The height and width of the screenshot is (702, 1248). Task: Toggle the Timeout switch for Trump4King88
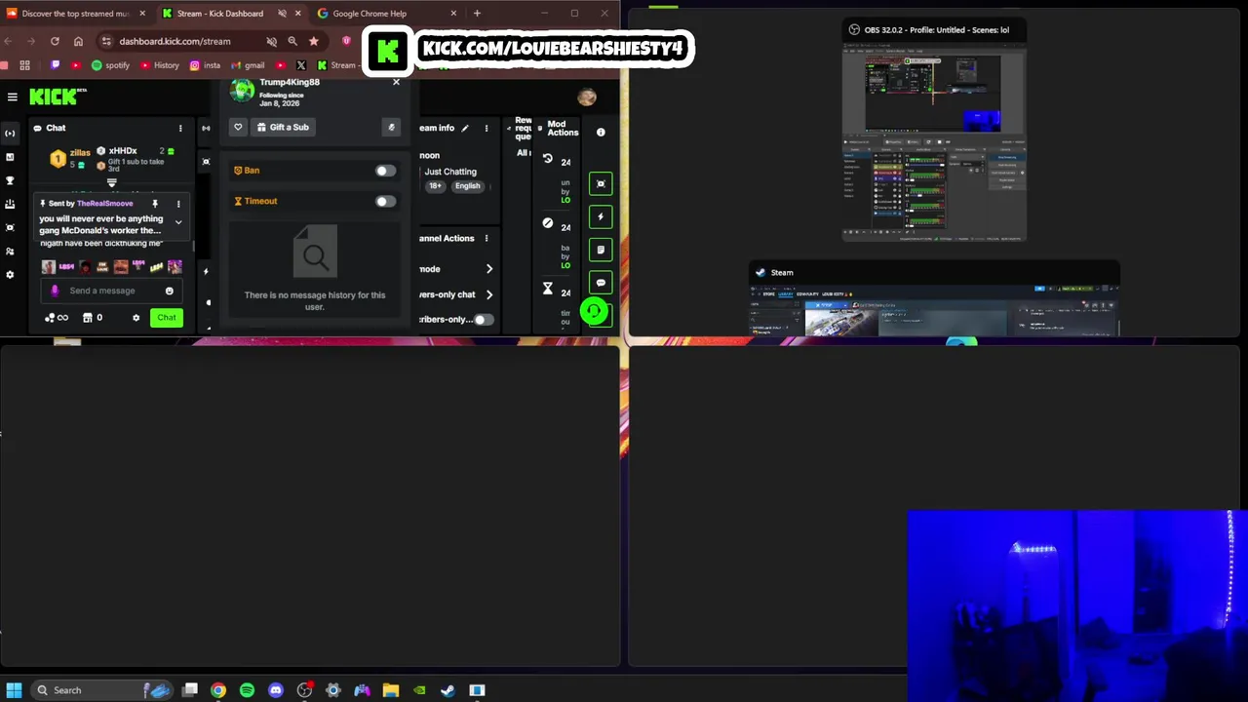pyautogui.click(x=385, y=202)
